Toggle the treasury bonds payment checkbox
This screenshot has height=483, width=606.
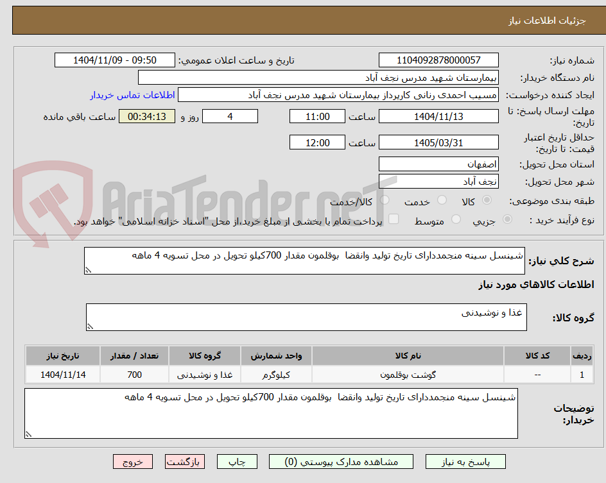pyautogui.click(x=394, y=219)
